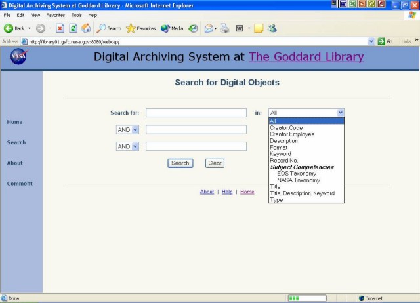The image size is (420, 303).
Task: Click the Edit with Word icon
Action: click(x=240, y=28)
